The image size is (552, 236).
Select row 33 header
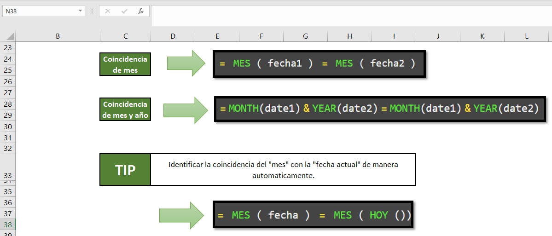tap(8, 175)
